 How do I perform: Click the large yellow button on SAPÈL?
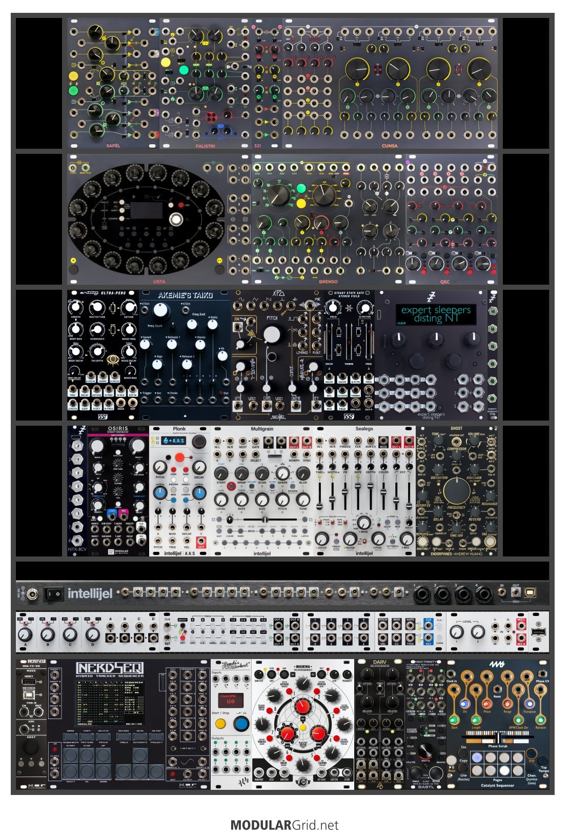[x=73, y=76]
